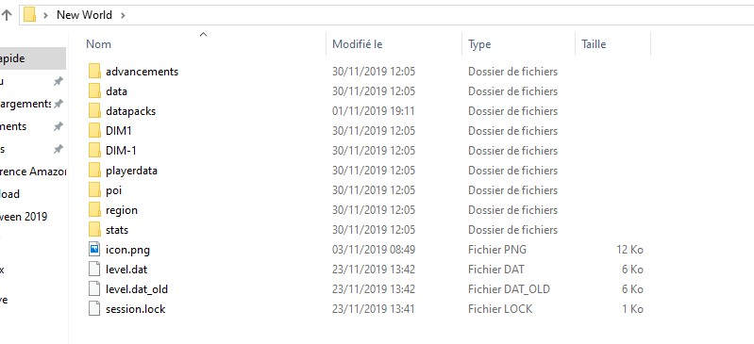The width and height of the screenshot is (754, 344).
Task: Click the DIM-1 folder icon
Action: (x=94, y=151)
